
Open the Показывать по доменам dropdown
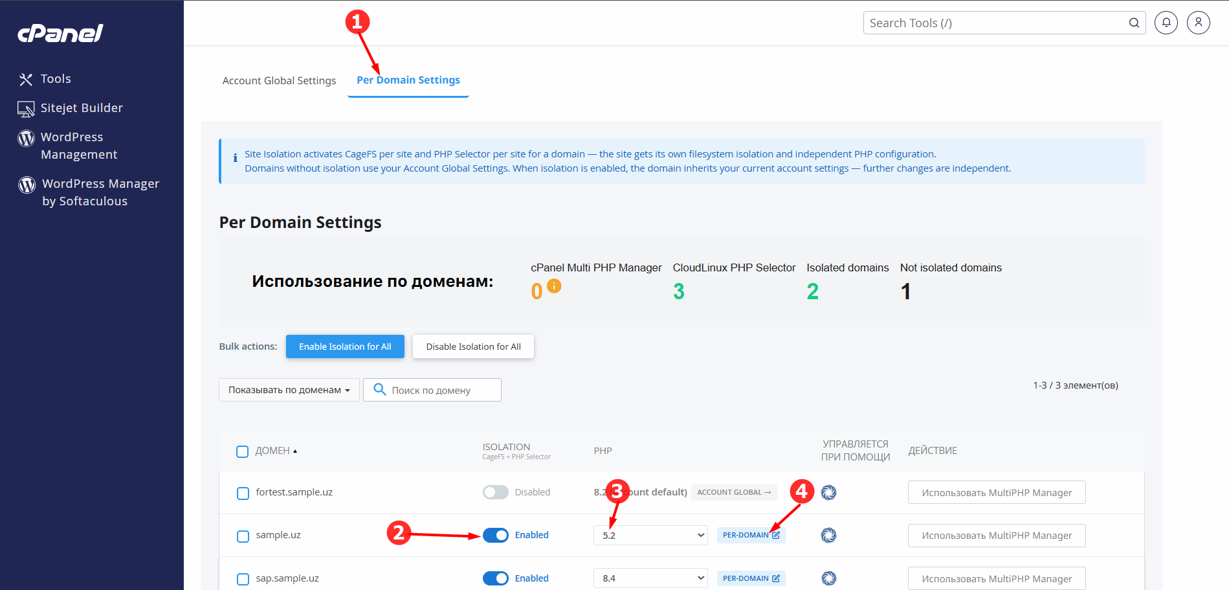click(289, 390)
